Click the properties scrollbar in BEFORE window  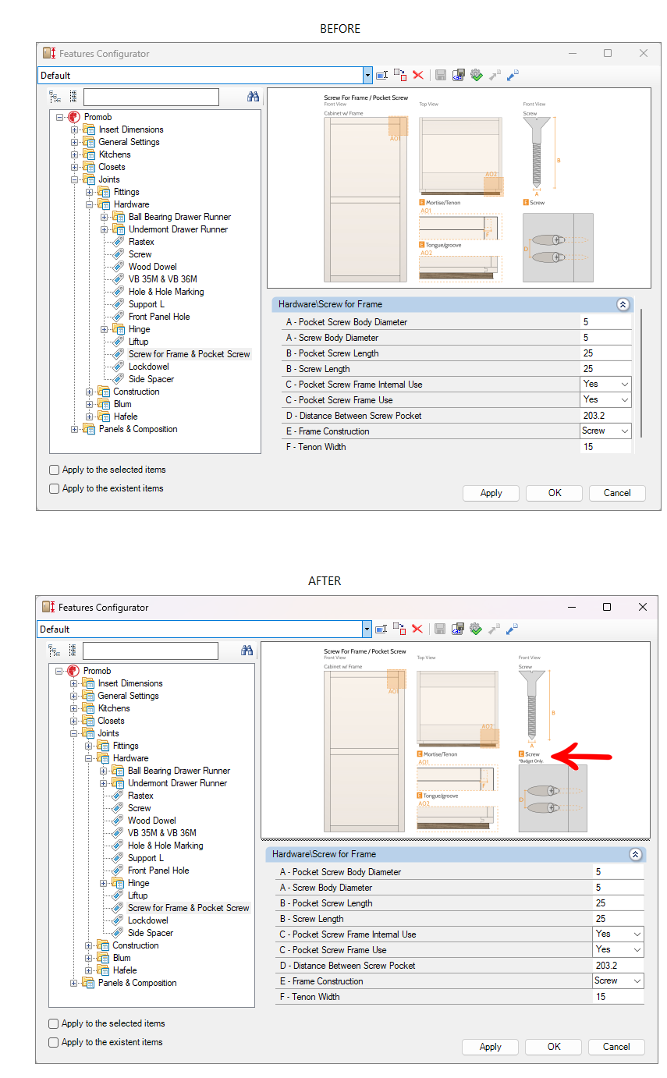click(641, 373)
